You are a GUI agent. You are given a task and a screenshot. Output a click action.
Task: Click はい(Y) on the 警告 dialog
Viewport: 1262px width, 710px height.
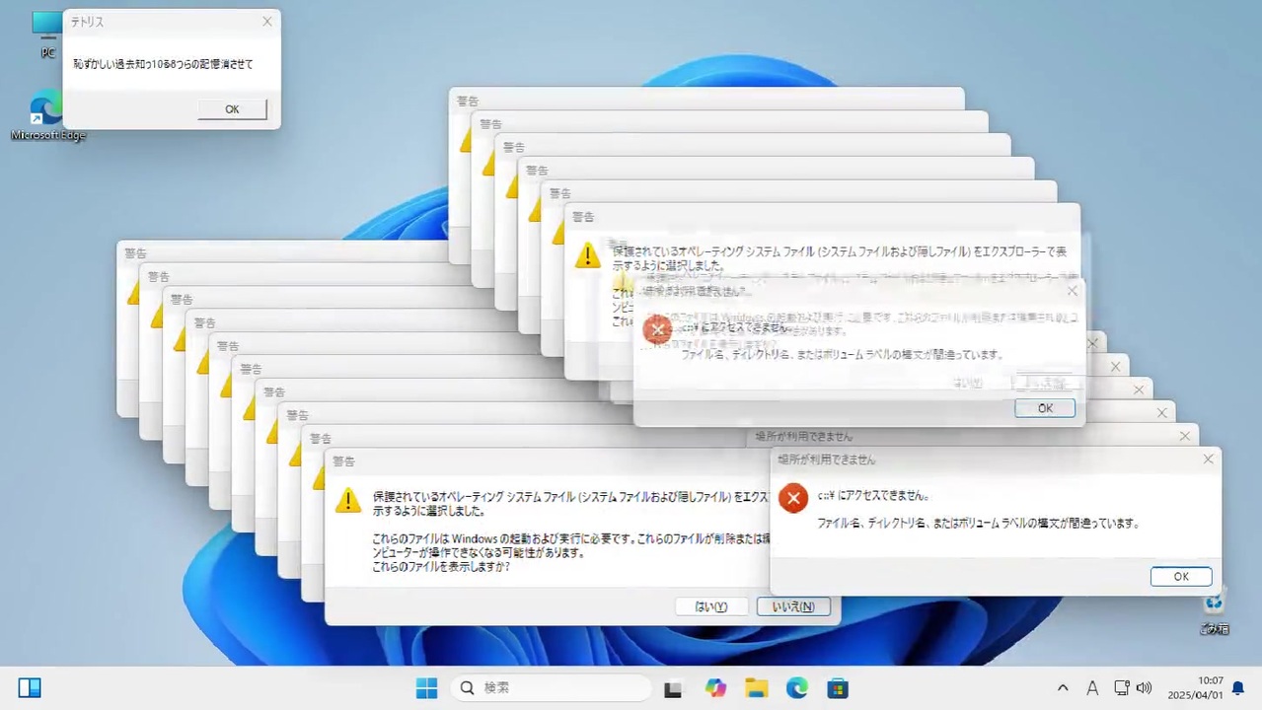709,606
